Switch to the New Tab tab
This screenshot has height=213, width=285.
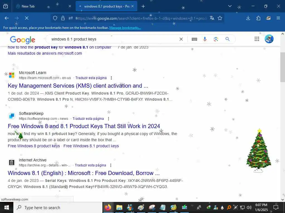point(44,6)
